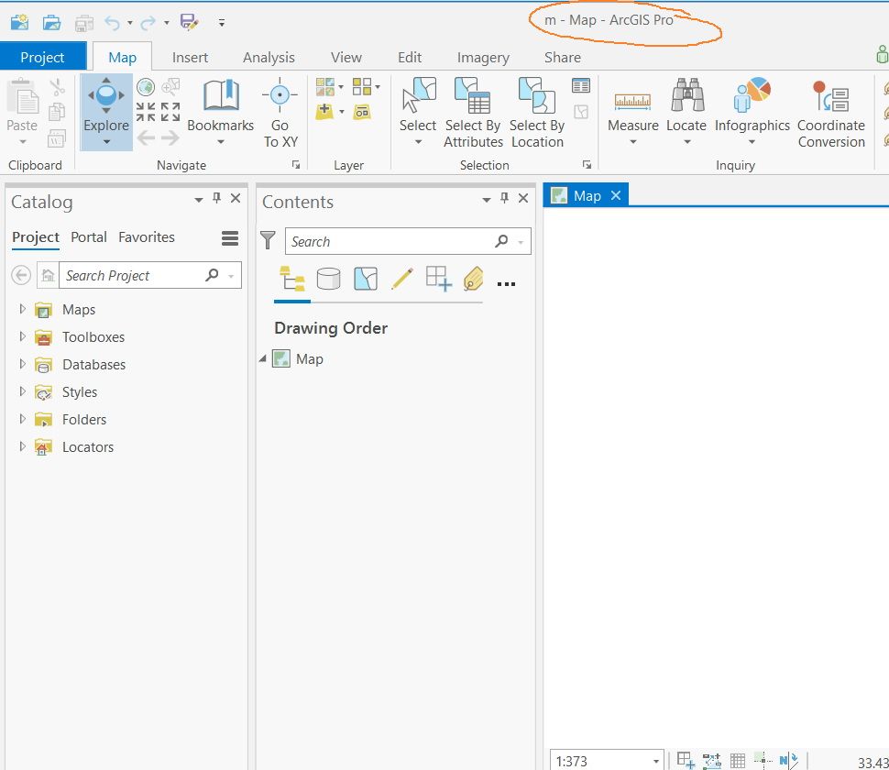
Task: Open the Infographics tool
Action: click(x=752, y=112)
